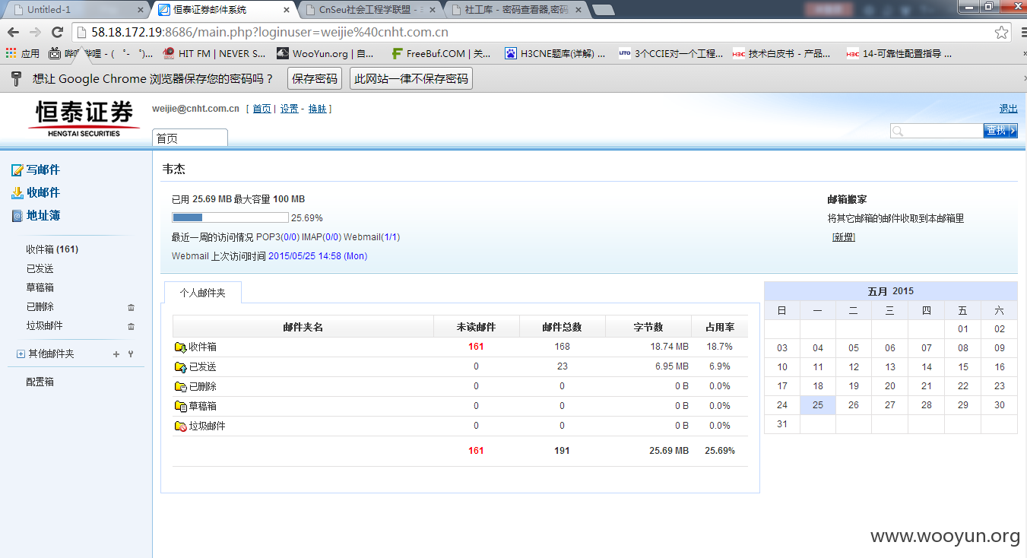Expand the 其他邮件夹 tree node
Screen dimensions: 1027x558
(x=21, y=354)
